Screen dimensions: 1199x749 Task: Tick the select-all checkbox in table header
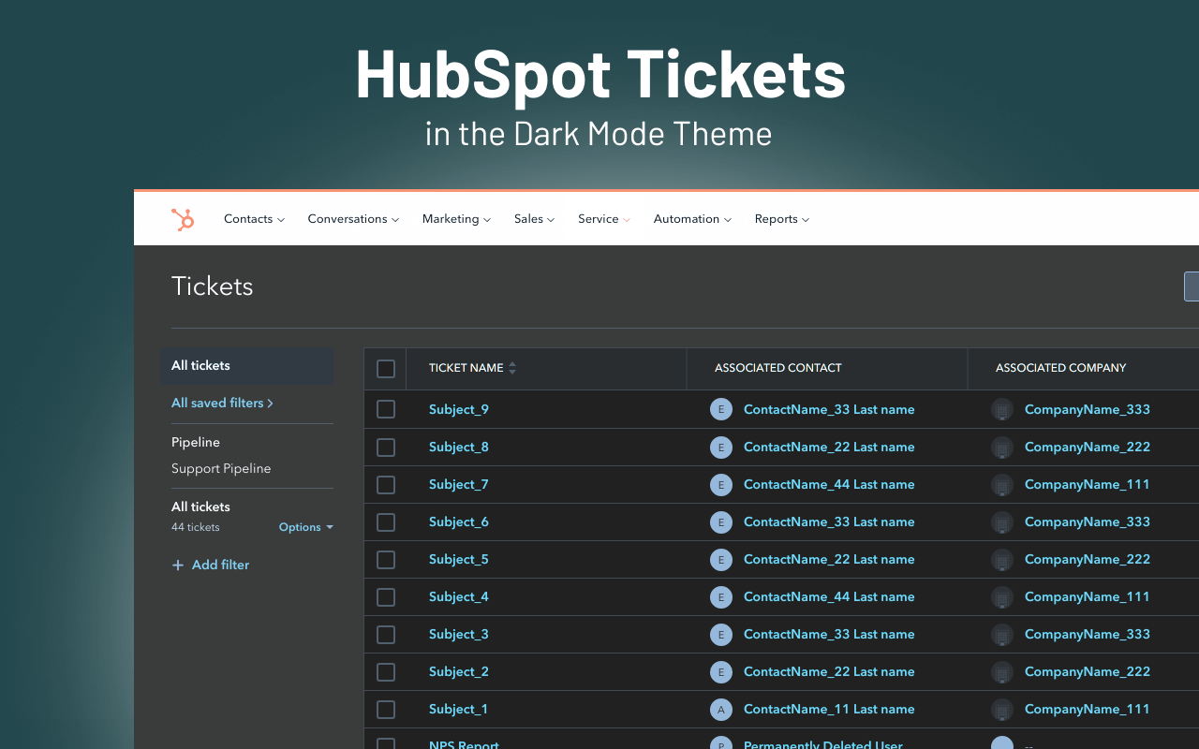386,369
